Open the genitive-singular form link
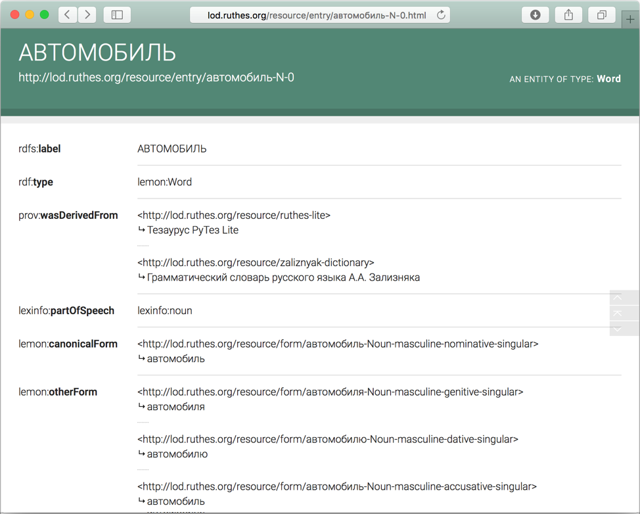 point(331,392)
